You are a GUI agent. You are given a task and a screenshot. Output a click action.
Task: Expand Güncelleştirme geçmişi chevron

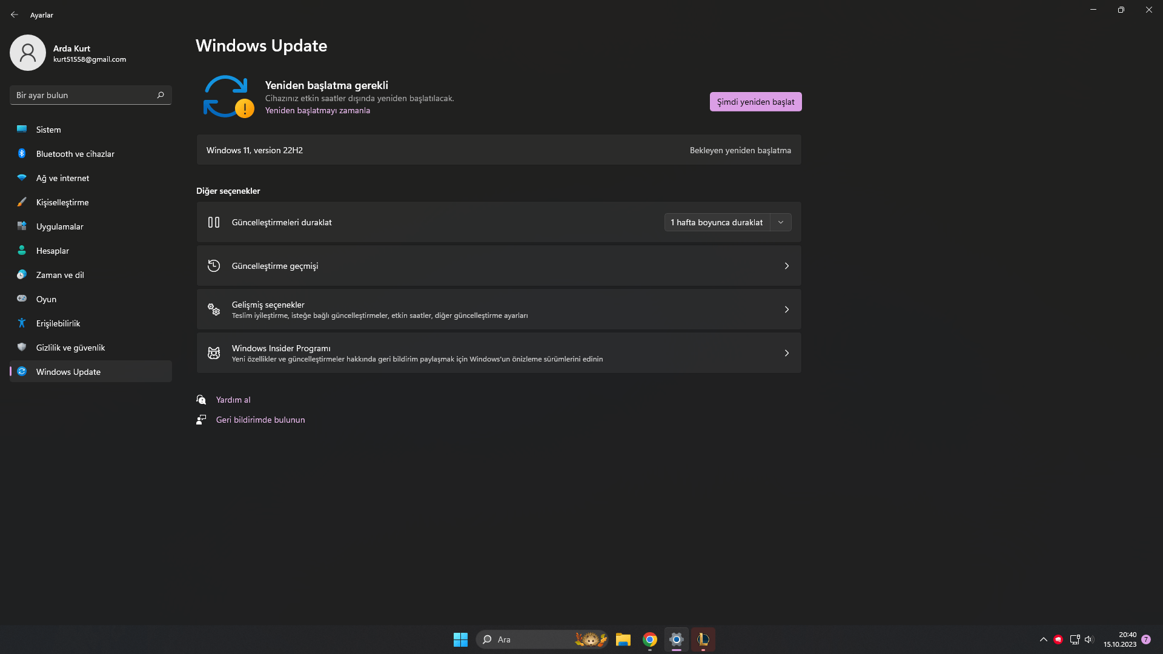(x=787, y=266)
